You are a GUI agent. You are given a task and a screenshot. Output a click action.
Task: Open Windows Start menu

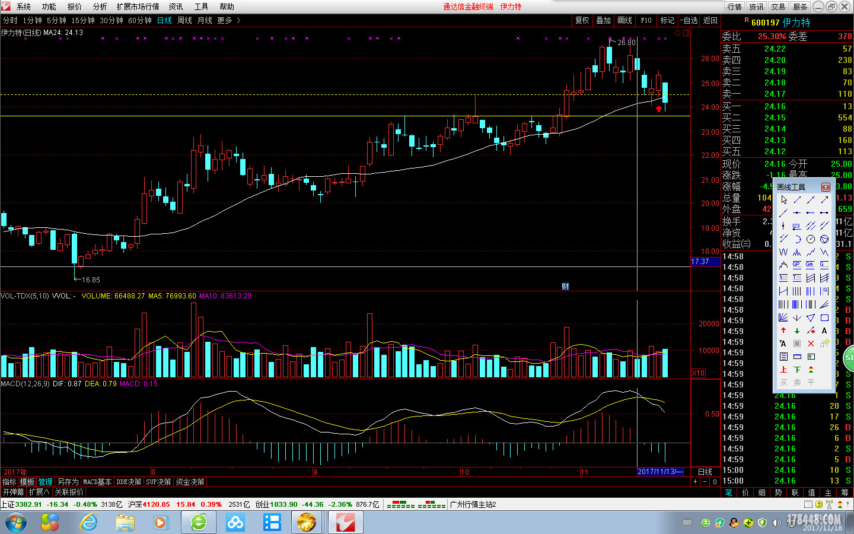[16, 523]
